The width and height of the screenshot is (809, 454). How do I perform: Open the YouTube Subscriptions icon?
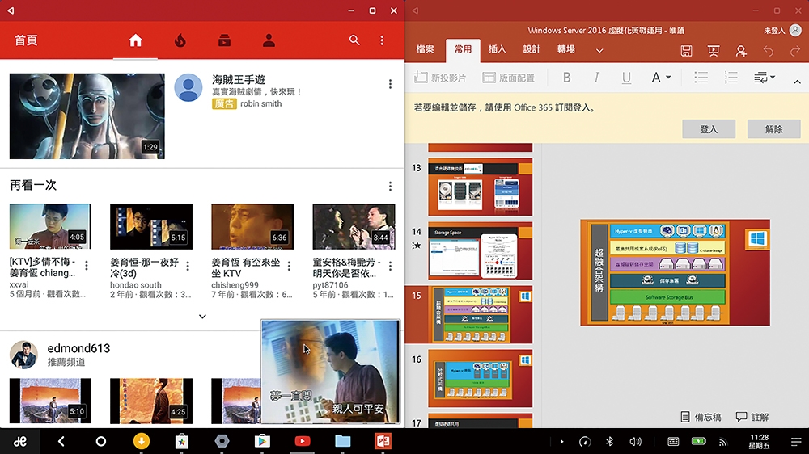pos(224,40)
